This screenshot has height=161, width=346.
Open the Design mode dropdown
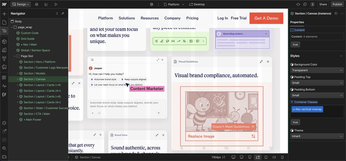tap(21, 4)
